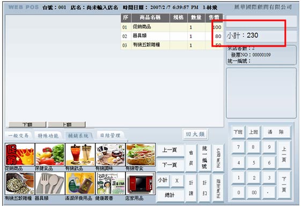
Task: Pick the 有機零食 sandwich category image
Action: tap(141, 154)
